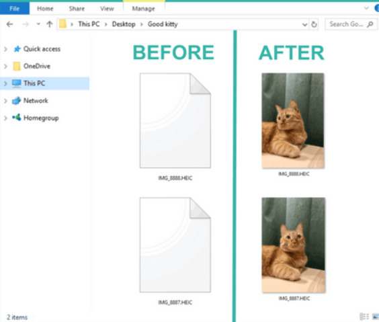Expand the ribbon chevron at top right
This screenshot has width=379, height=322.
tap(366, 8)
